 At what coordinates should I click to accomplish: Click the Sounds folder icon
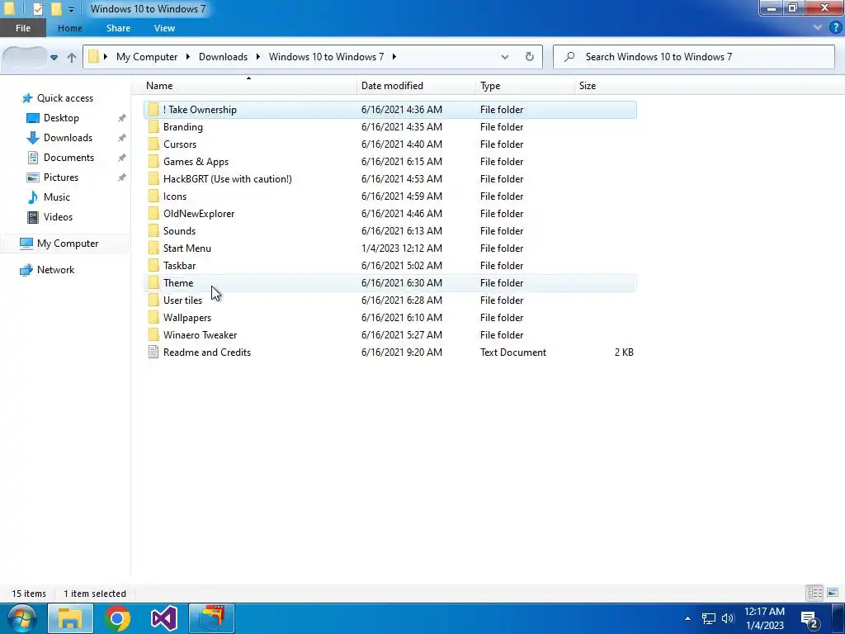click(x=153, y=231)
